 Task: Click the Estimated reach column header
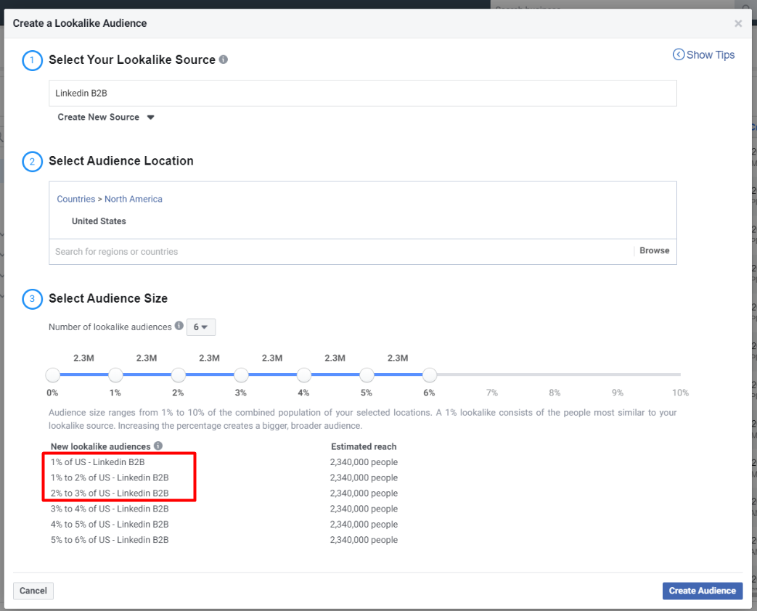point(364,446)
